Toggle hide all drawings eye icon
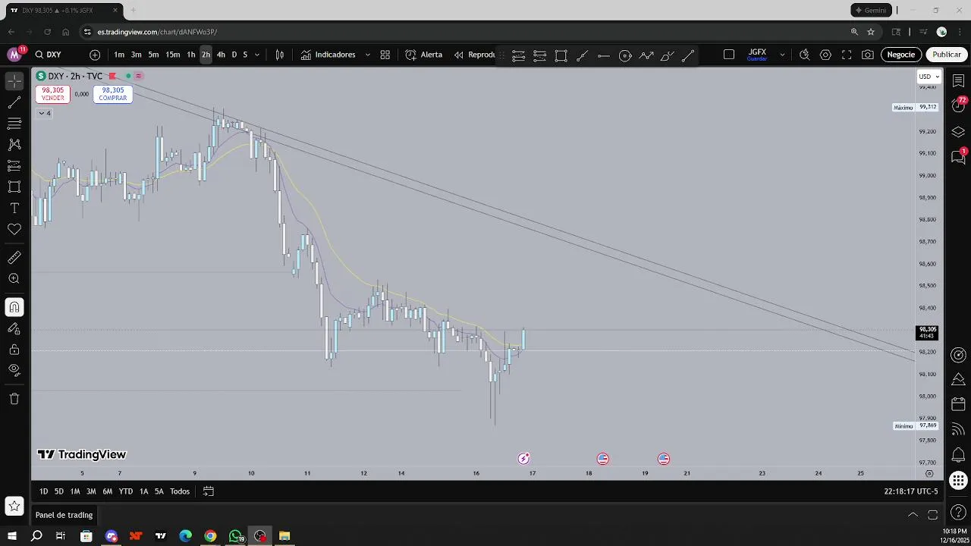 [x=14, y=370]
